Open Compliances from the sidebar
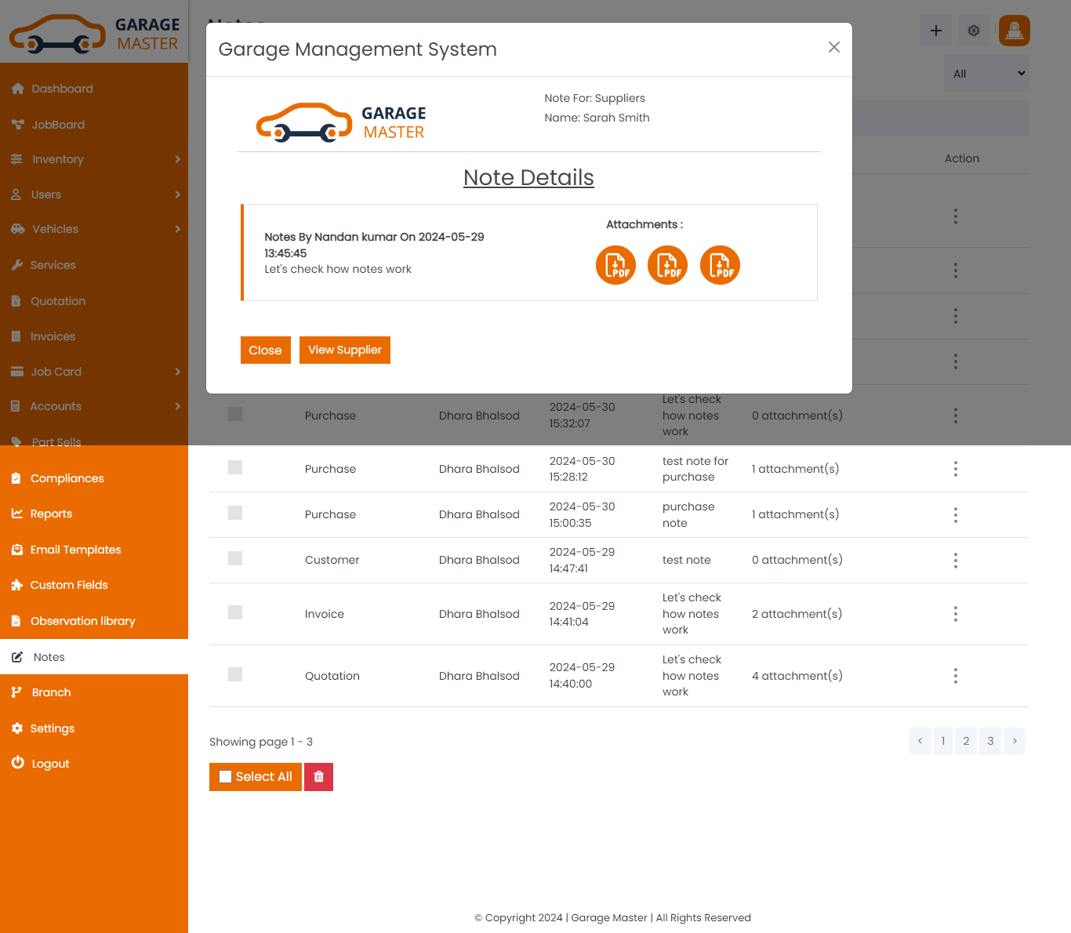1071x933 pixels. (x=67, y=478)
